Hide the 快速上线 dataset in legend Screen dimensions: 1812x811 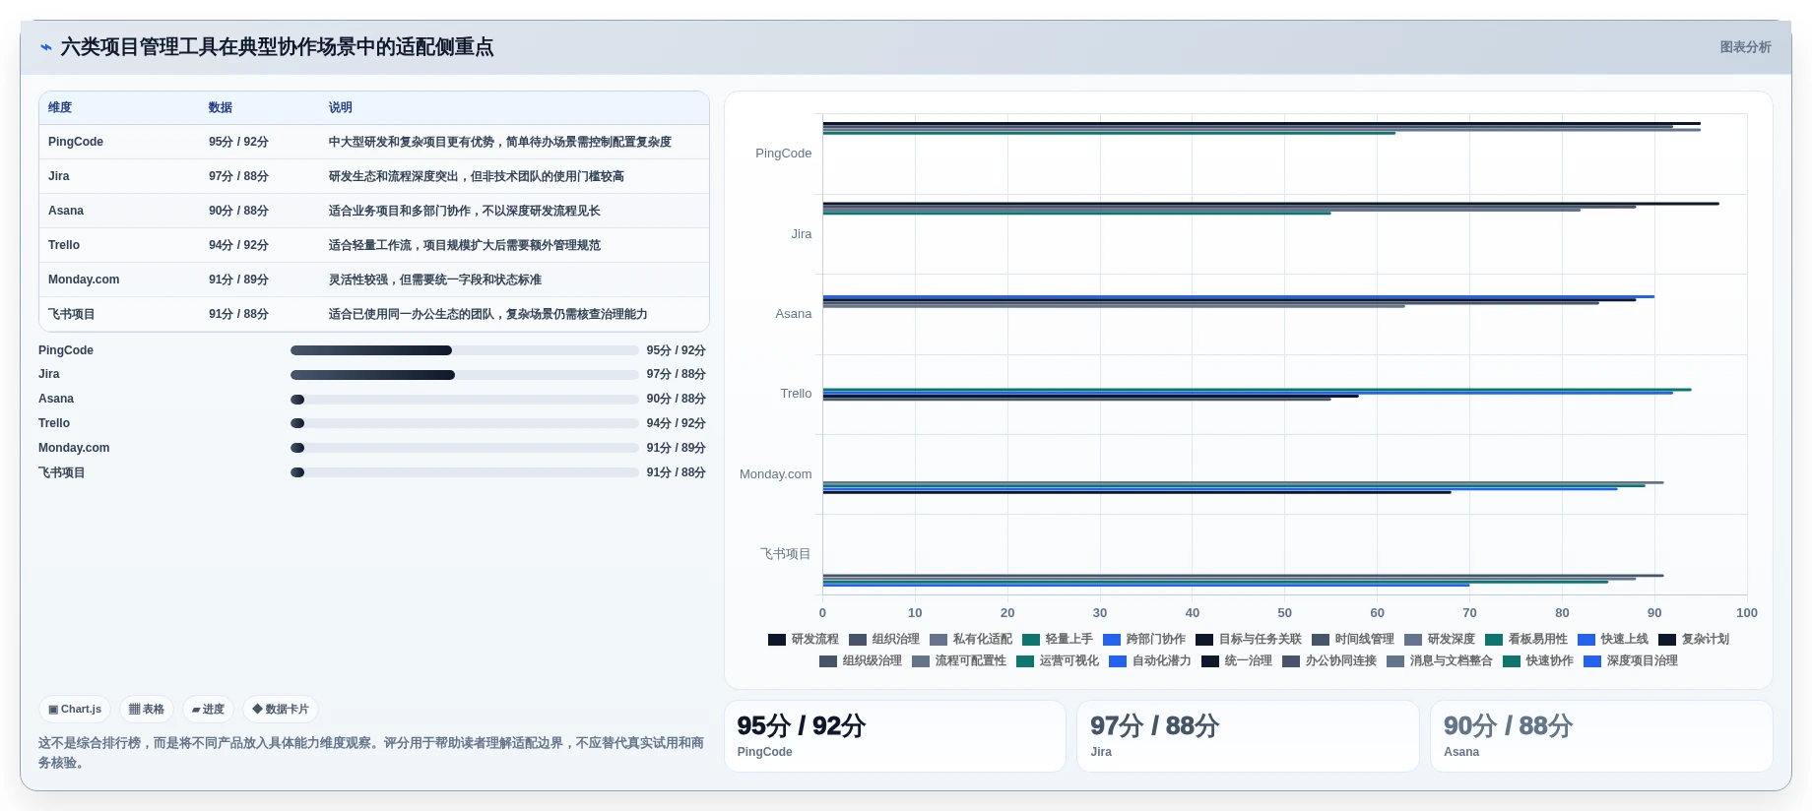pyautogui.click(x=1613, y=639)
